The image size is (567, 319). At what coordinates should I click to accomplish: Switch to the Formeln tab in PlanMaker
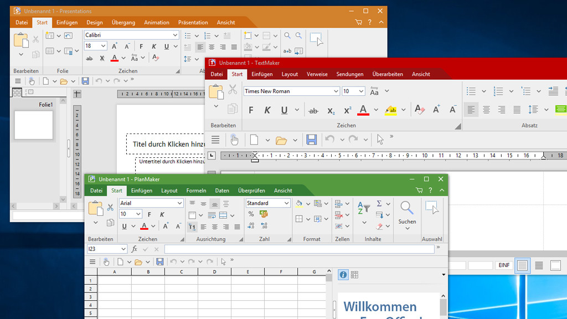[x=196, y=191]
